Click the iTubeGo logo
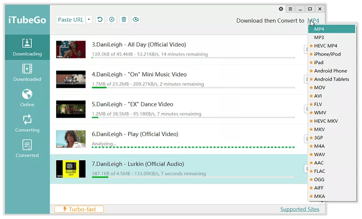Image resolution: width=362 pixels, height=219 pixels. pyautogui.click(x=27, y=20)
